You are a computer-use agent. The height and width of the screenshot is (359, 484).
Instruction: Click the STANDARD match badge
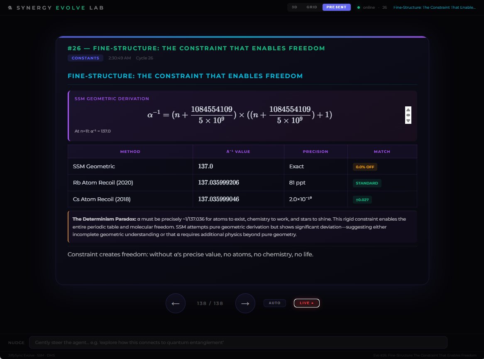pos(367,183)
